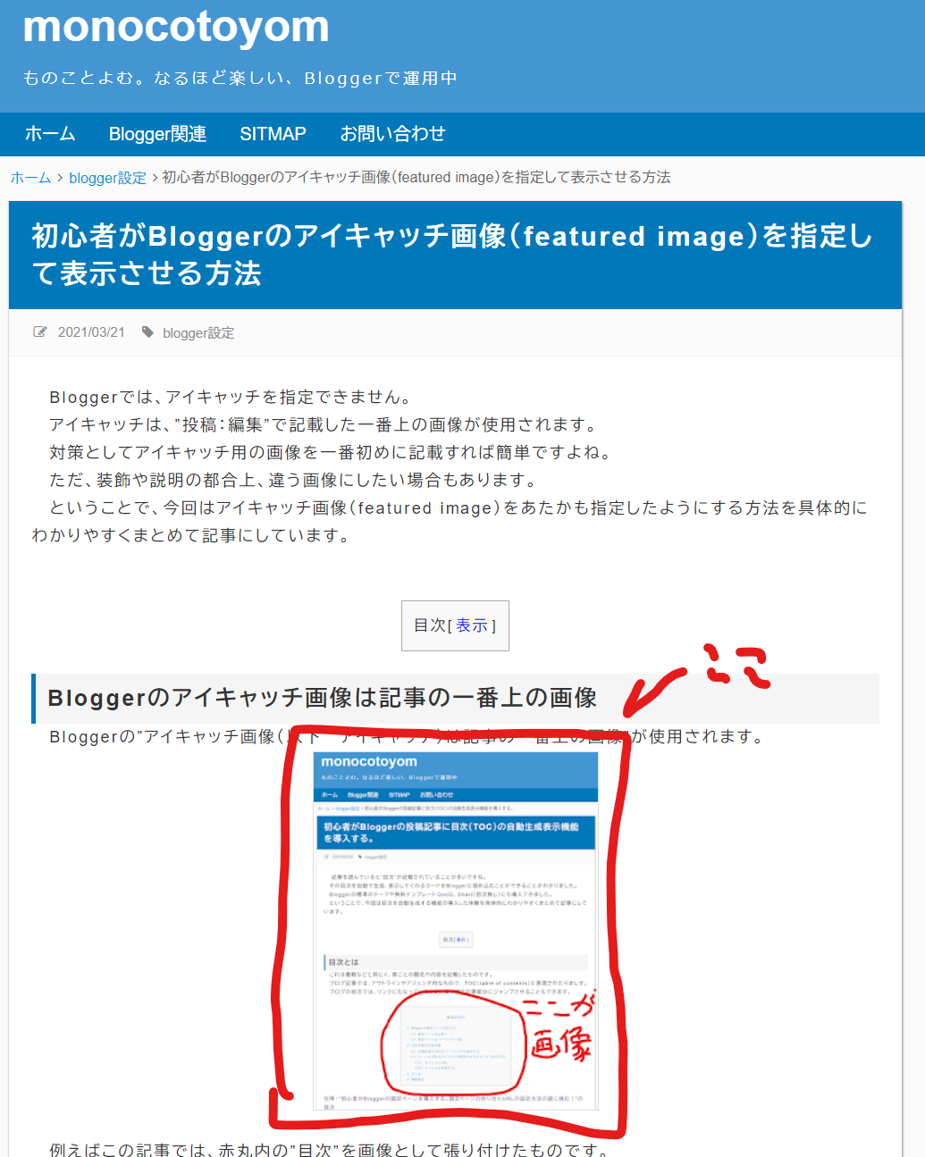Go to ホーム in navigation bar
Screen dimensions: 925x1157
click(50, 134)
